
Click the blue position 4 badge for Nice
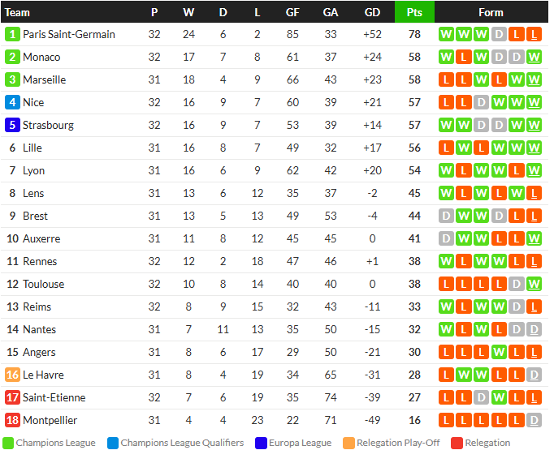tap(12, 103)
